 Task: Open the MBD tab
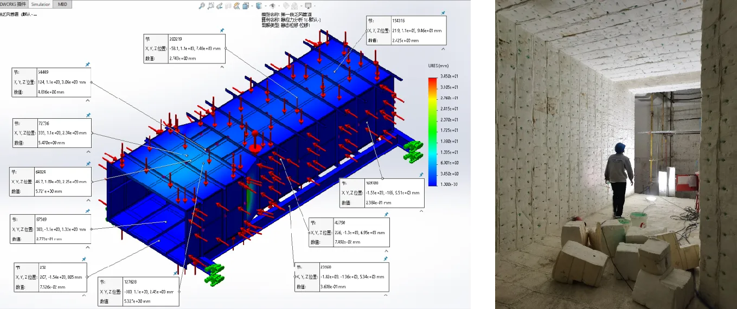[64, 4]
